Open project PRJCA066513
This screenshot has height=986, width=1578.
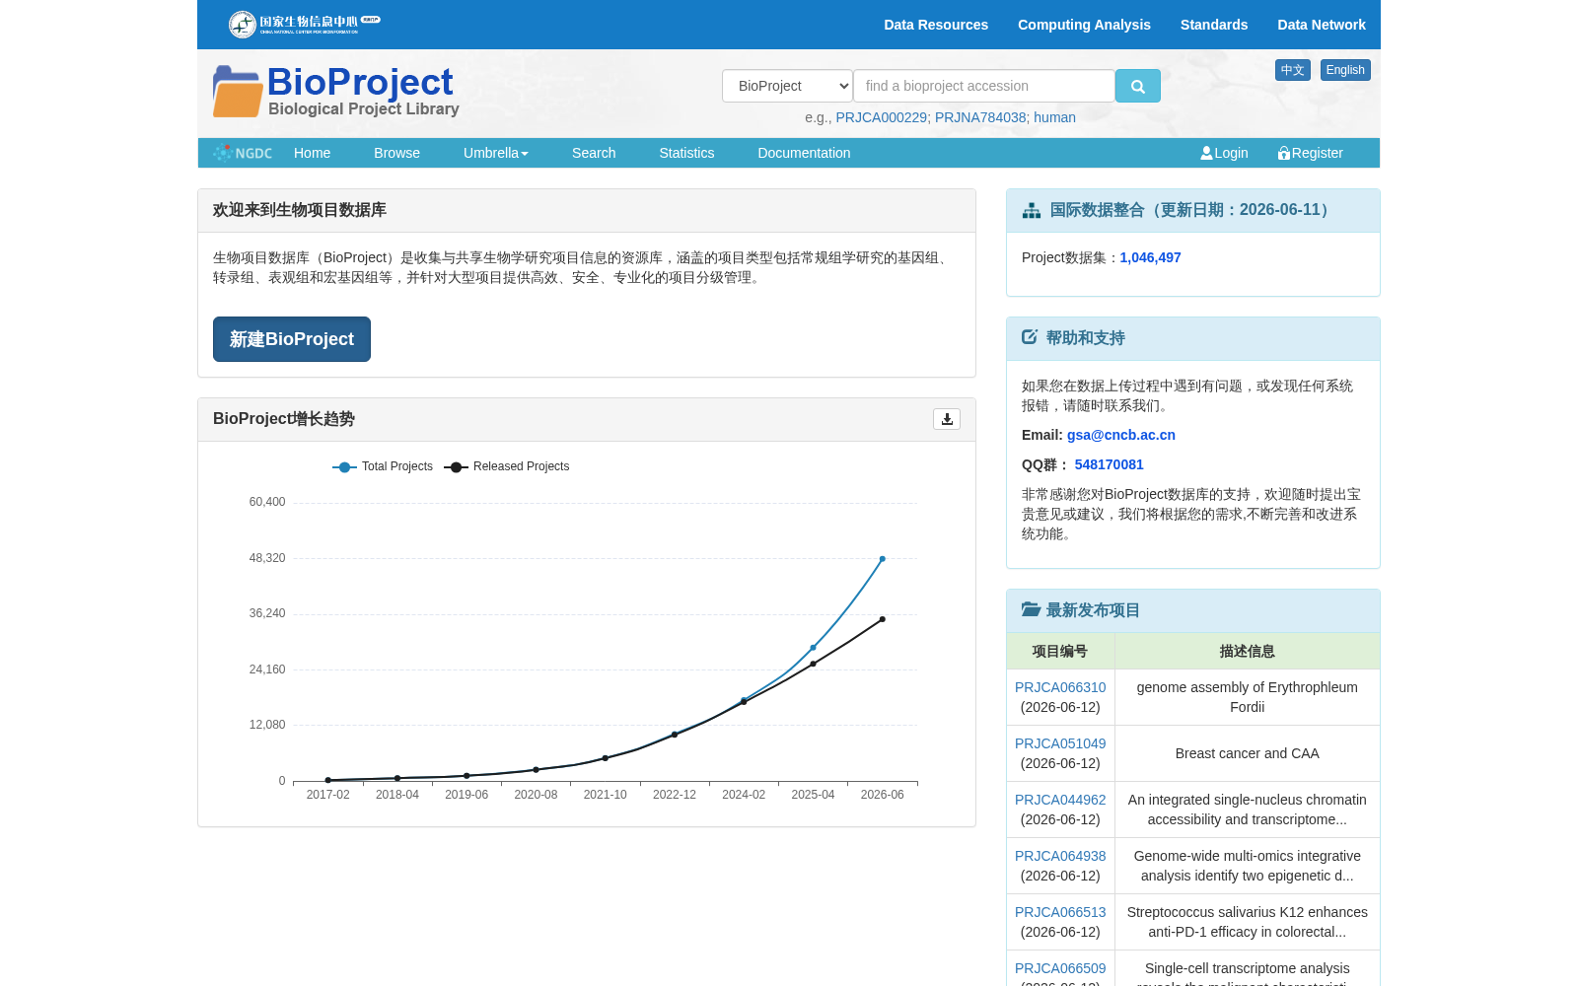click(x=1060, y=912)
